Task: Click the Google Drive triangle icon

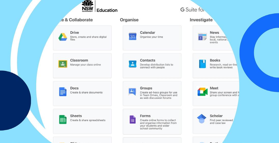Action: [63, 37]
